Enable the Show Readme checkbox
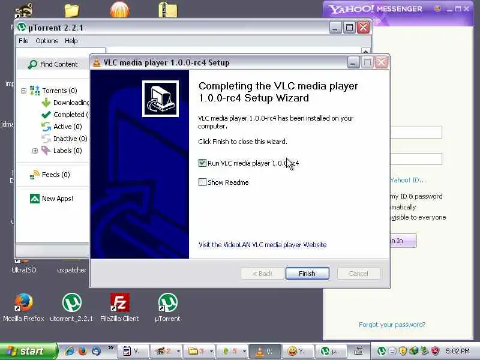Screen dimensions: 480x360 (x=202, y=182)
